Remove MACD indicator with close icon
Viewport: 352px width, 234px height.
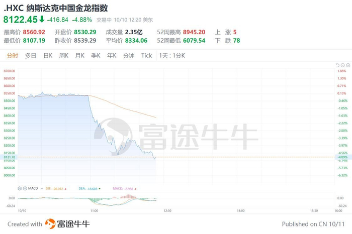coord(24,188)
